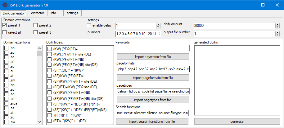Check the .ad domain extension
Screen dimensions: 284x128
[6, 52]
